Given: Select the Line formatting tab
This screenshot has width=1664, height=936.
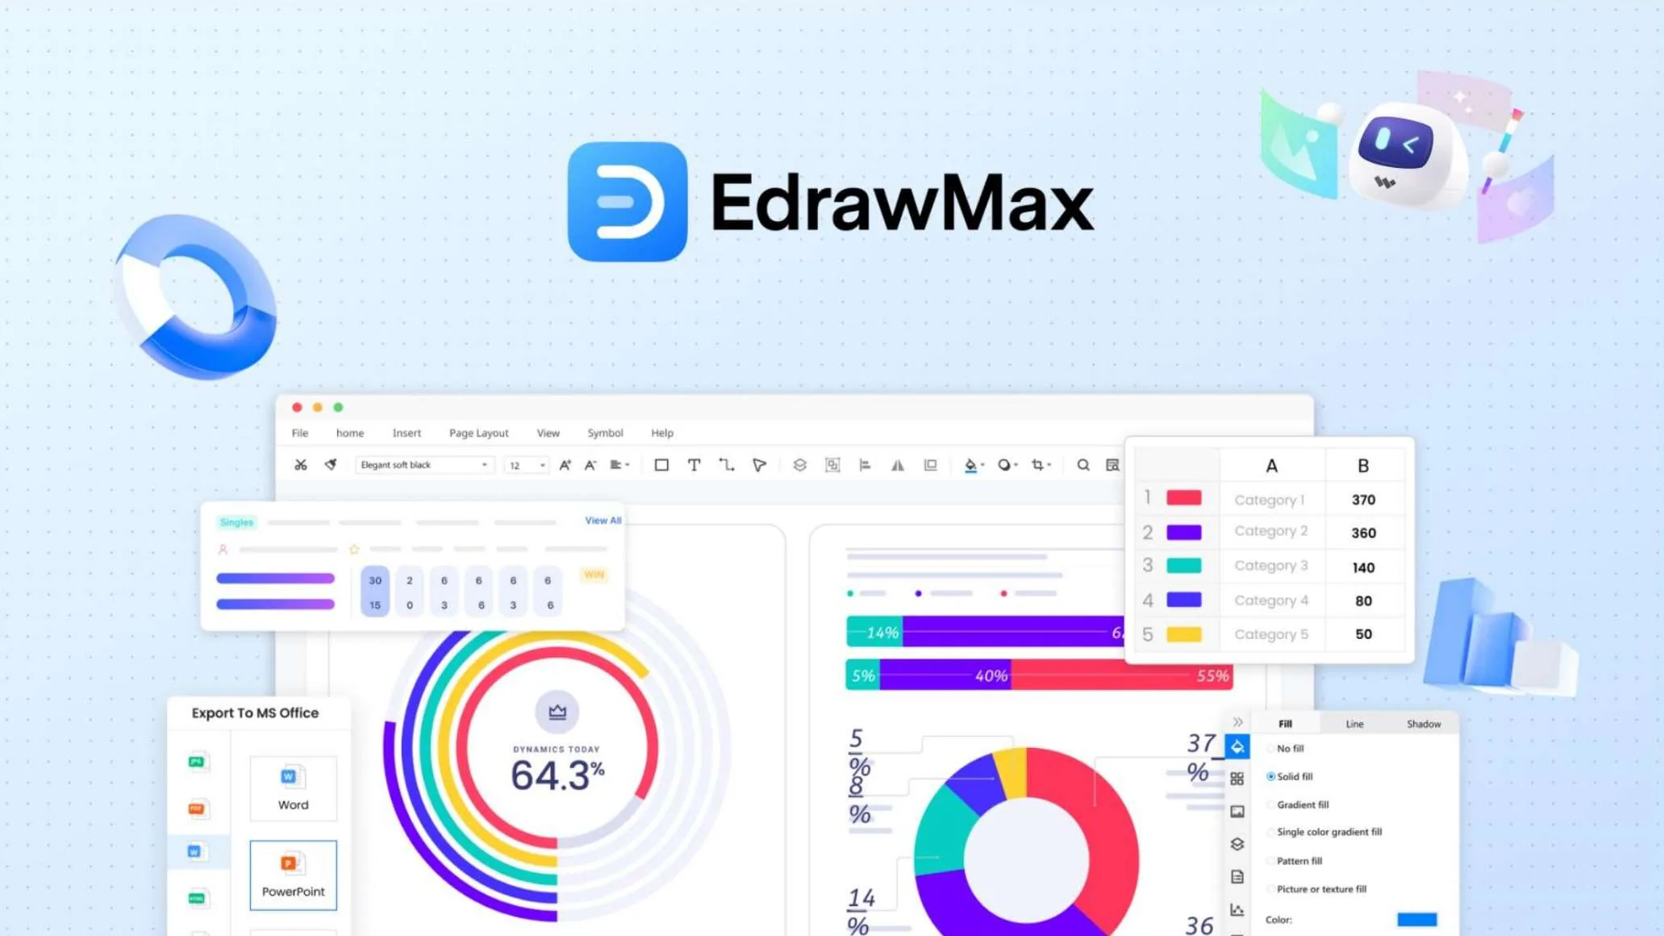Looking at the screenshot, I should click(1354, 724).
